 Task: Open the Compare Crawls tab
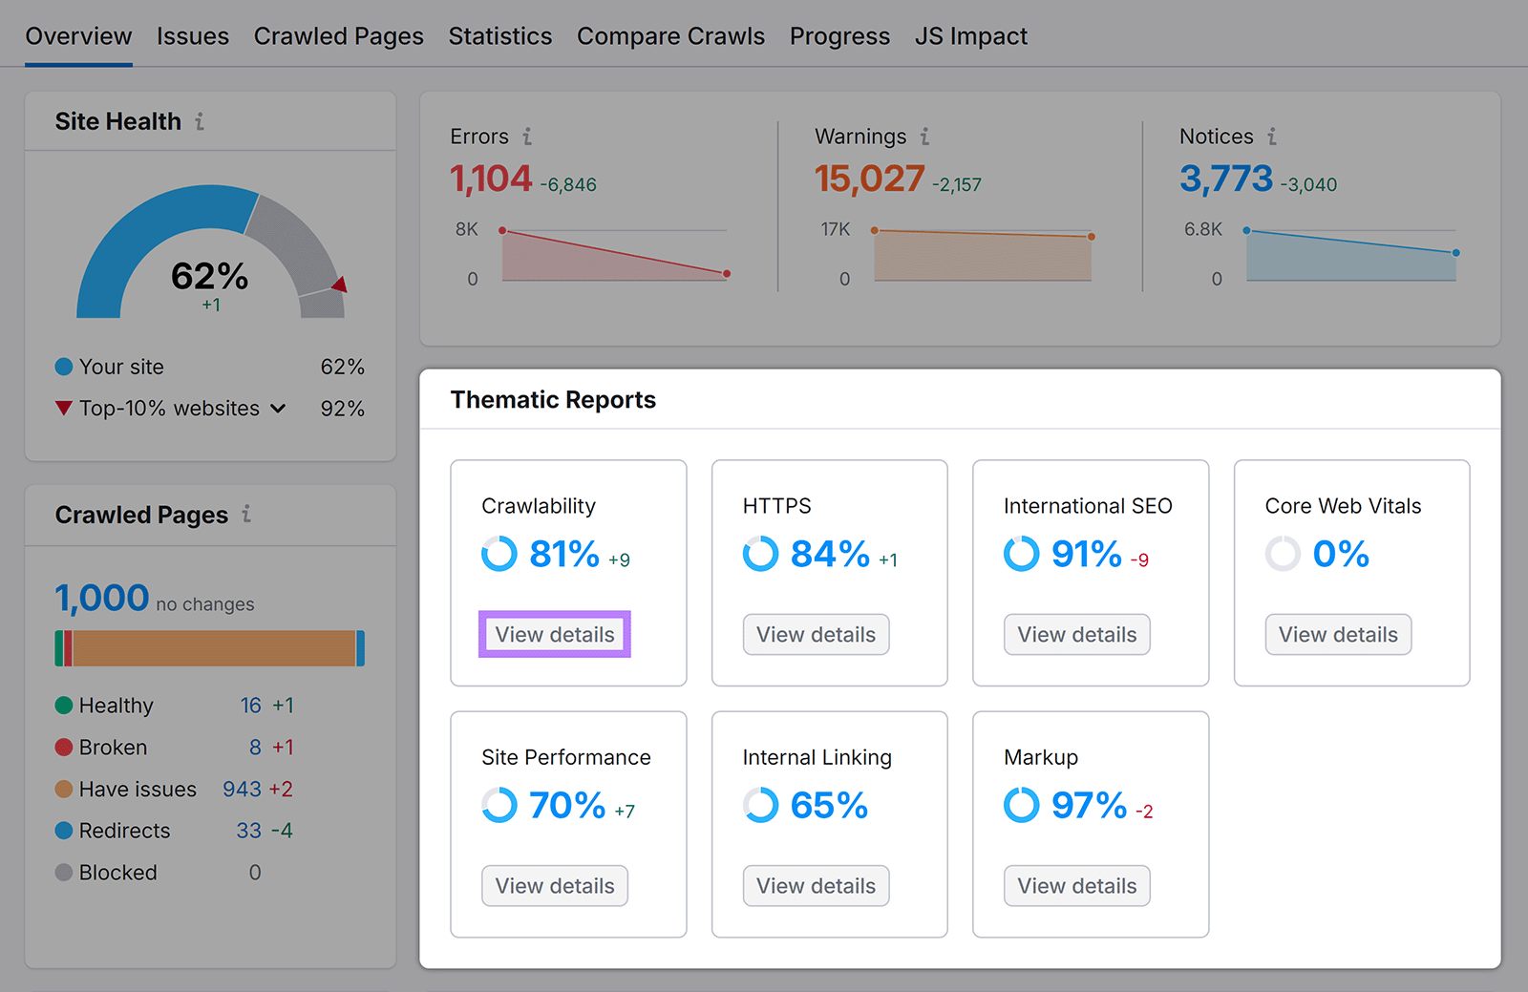coord(670,35)
